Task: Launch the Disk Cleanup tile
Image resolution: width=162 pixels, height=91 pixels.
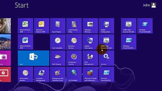Action: [58, 58]
